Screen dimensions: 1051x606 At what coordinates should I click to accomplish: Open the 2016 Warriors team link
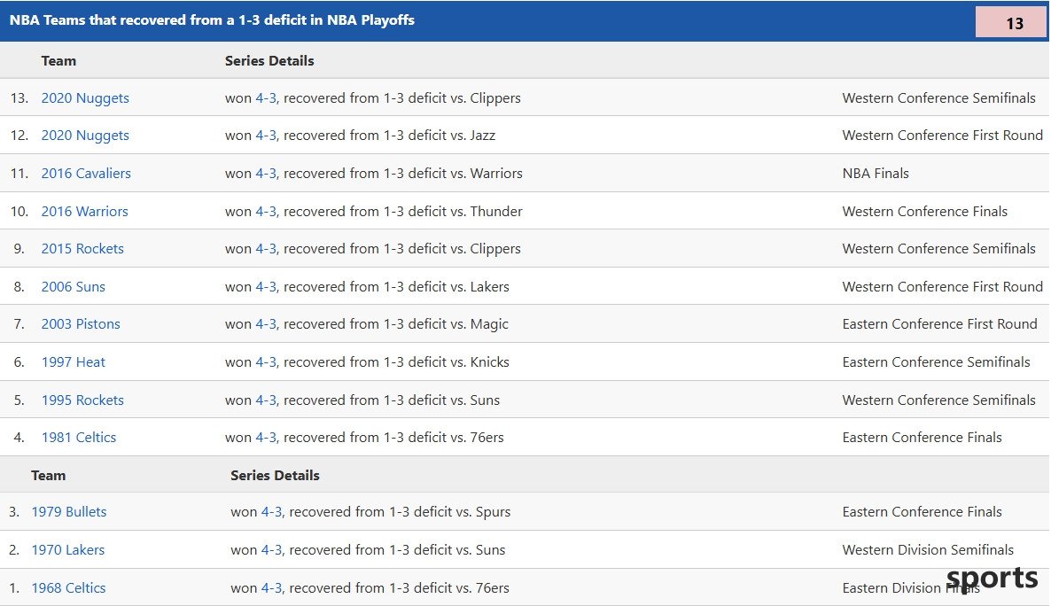pos(84,211)
